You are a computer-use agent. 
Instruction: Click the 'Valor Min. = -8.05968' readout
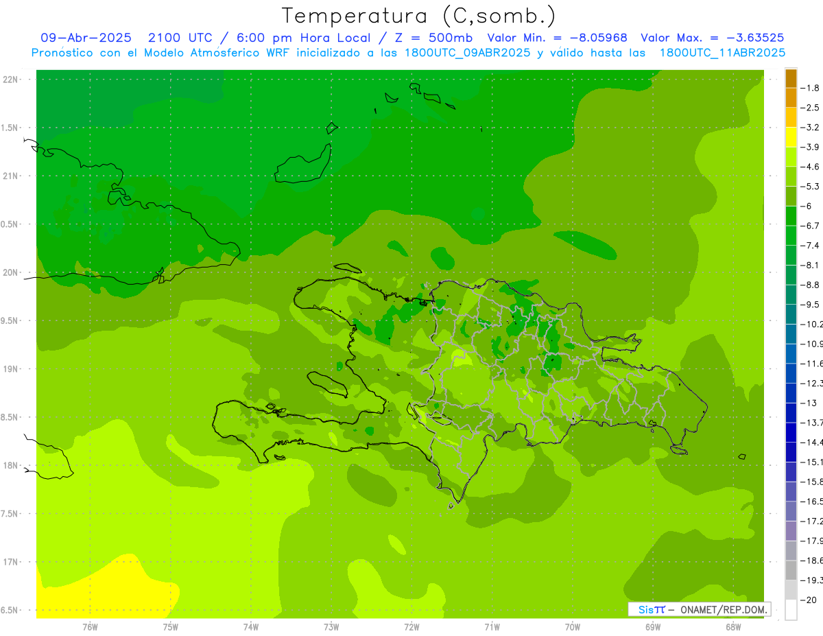[x=557, y=38]
